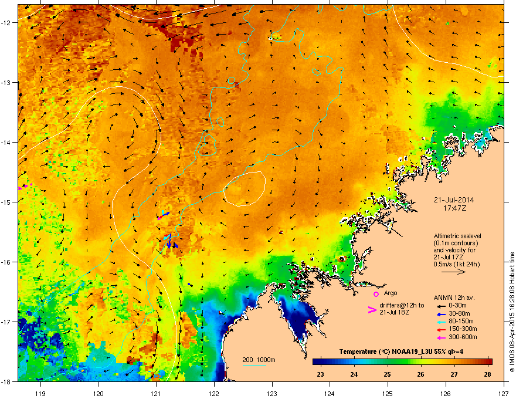Click the 'ANMN 12h av.' legend heading
This screenshot has height=399, width=516.
tap(454, 297)
